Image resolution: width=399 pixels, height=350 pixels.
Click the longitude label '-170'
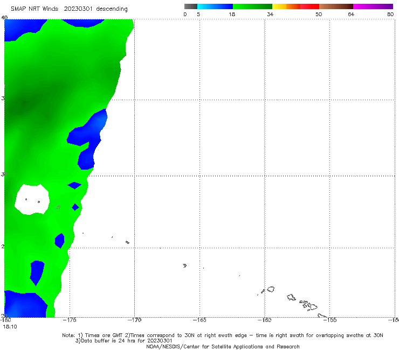tap(134, 320)
